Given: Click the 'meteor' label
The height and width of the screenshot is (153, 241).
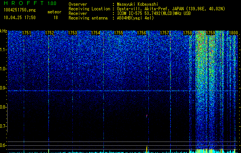Looking at the screenshot, I should pyautogui.click(x=54, y=12).
